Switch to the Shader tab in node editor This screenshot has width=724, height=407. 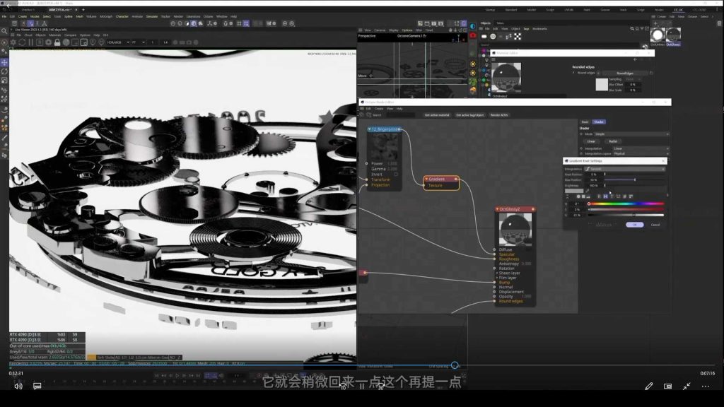click(598, 122)
